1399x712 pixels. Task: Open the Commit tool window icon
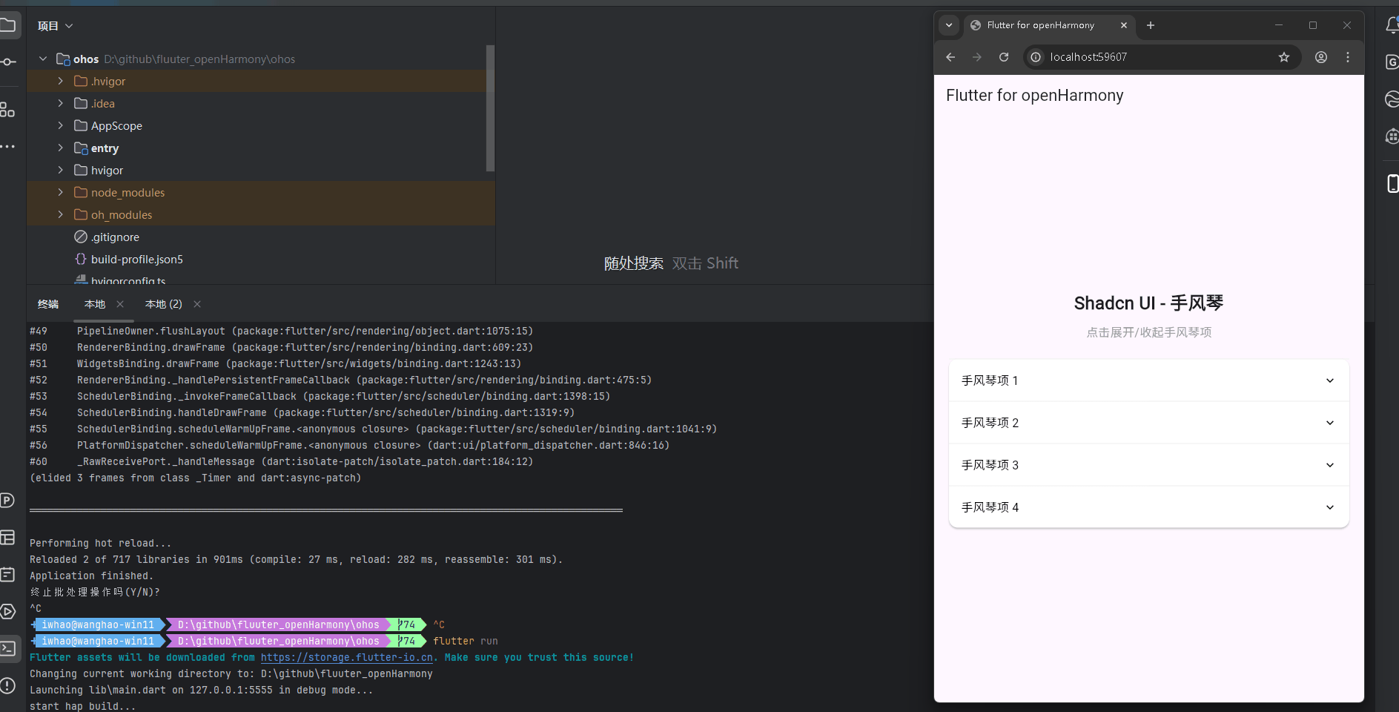click(x=7, y=62)
